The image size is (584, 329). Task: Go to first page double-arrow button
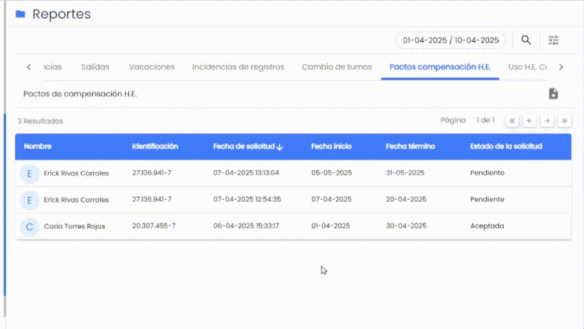[512, 121]
